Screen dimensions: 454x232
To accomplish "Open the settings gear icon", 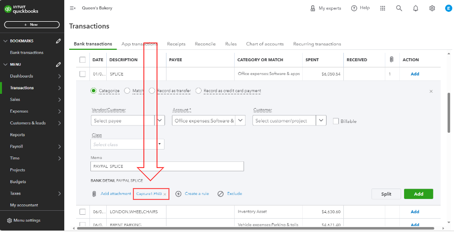I will [432, 8].
